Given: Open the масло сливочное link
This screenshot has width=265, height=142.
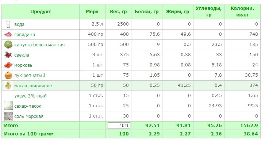Looking at the screenshot, I should [33, 86].
